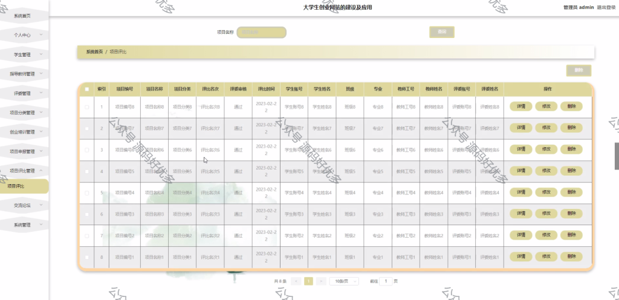619x300 pixels.
Task: Tick the checkbox for 项目编号4 row
Action: coord(87,193)
